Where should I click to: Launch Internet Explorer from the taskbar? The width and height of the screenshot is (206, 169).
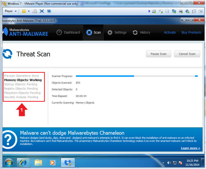pos(23,163)
